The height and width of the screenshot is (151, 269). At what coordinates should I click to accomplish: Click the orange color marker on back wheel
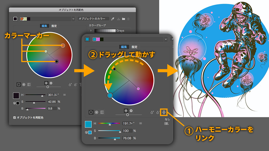pyautogui.click(x=63, y=46)
